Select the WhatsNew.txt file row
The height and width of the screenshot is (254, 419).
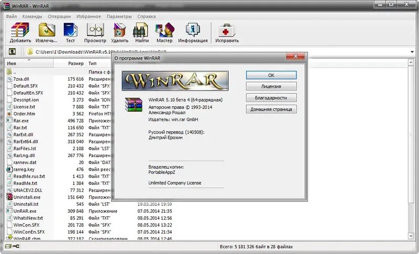(x=90, y=218)
